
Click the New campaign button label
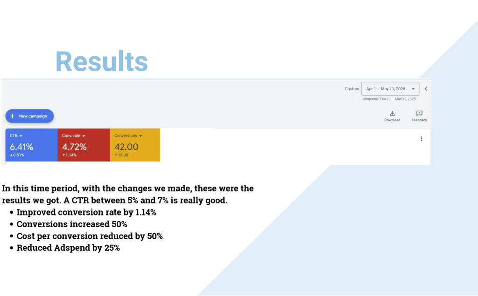[x=33, y=116]
